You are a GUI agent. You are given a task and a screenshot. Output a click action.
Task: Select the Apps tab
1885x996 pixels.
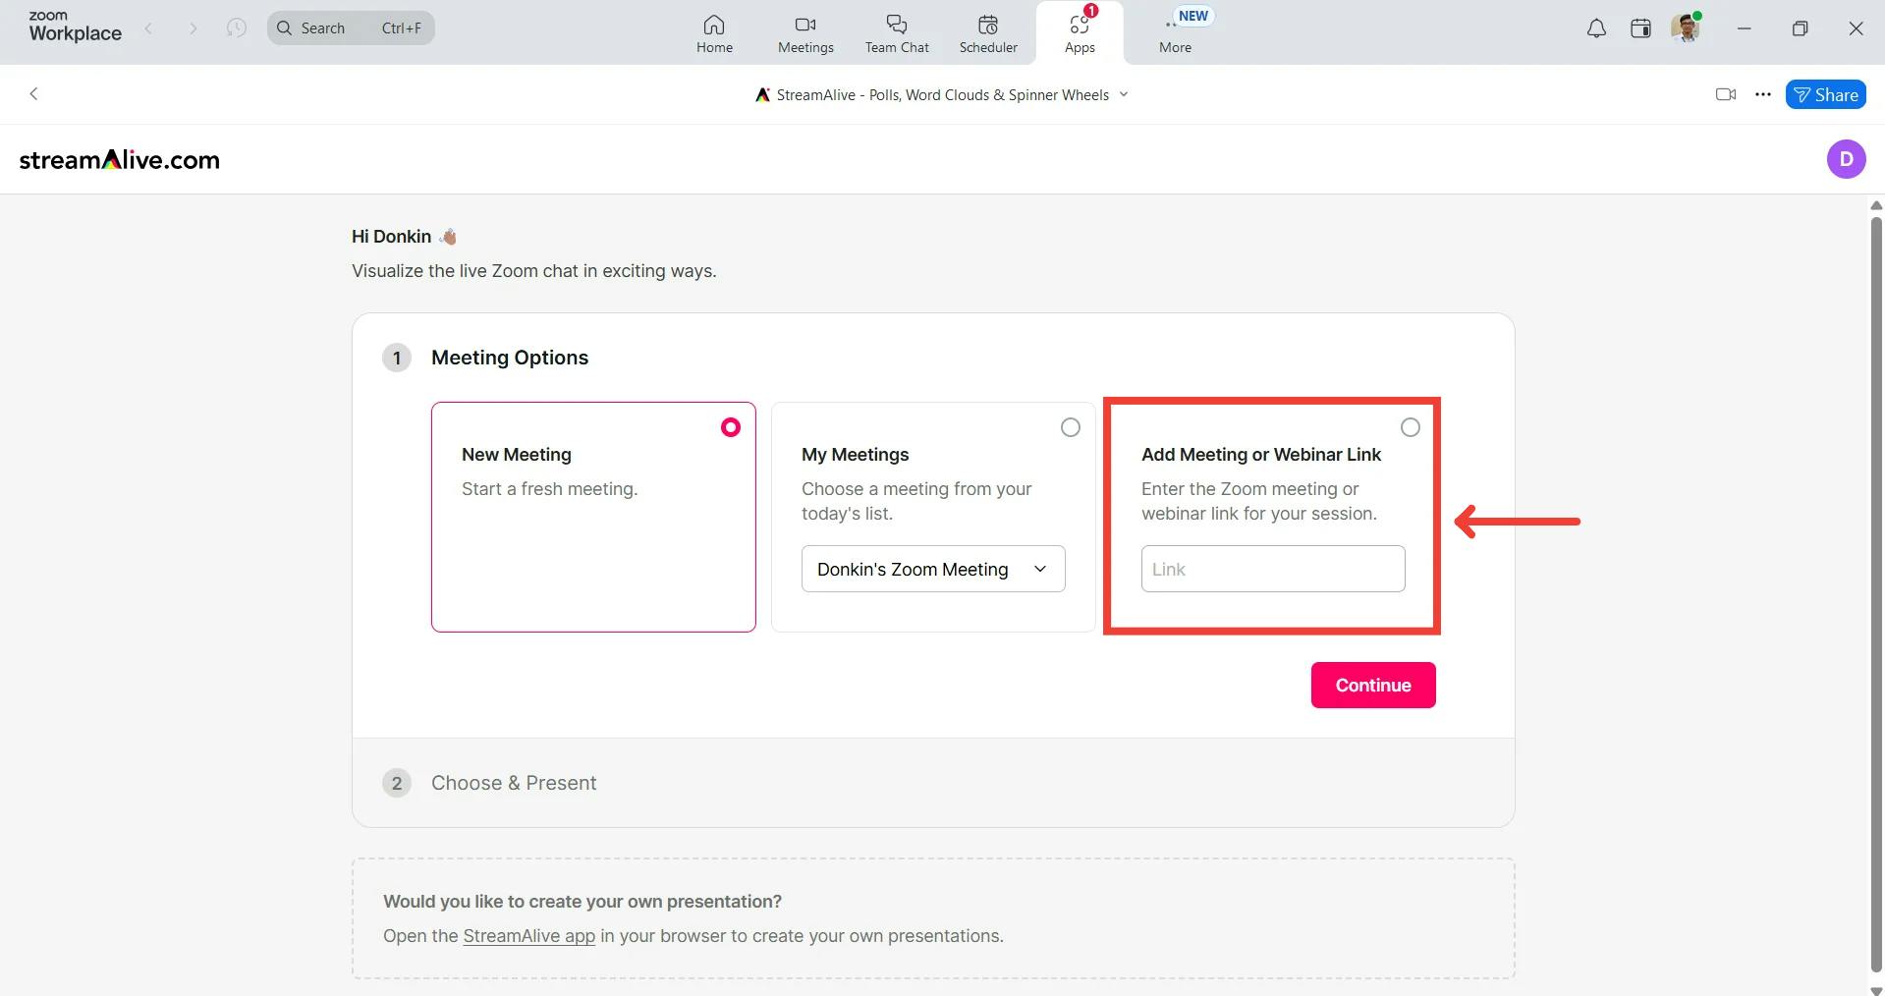tap(1080, 33)
